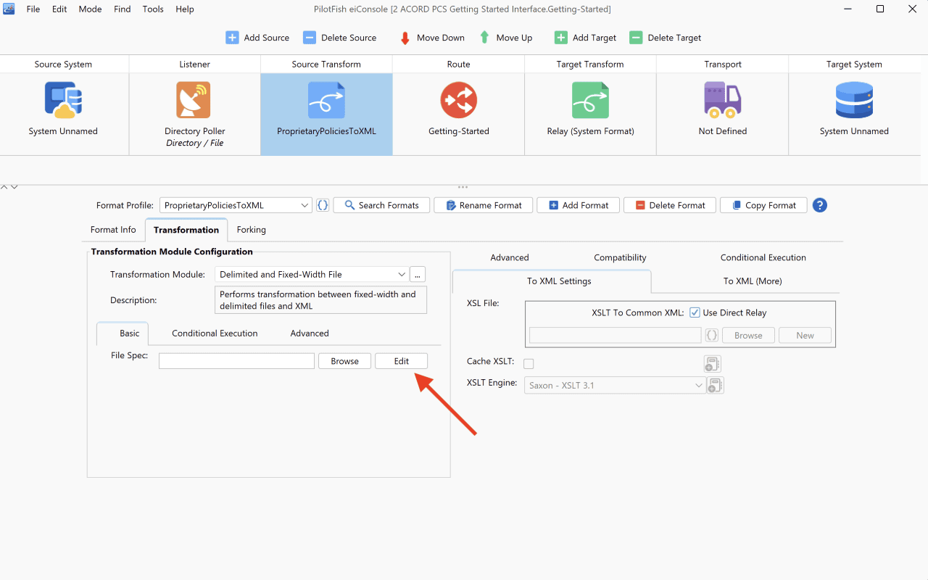
Task: Click the Add Format button
Action: [578, 205]
